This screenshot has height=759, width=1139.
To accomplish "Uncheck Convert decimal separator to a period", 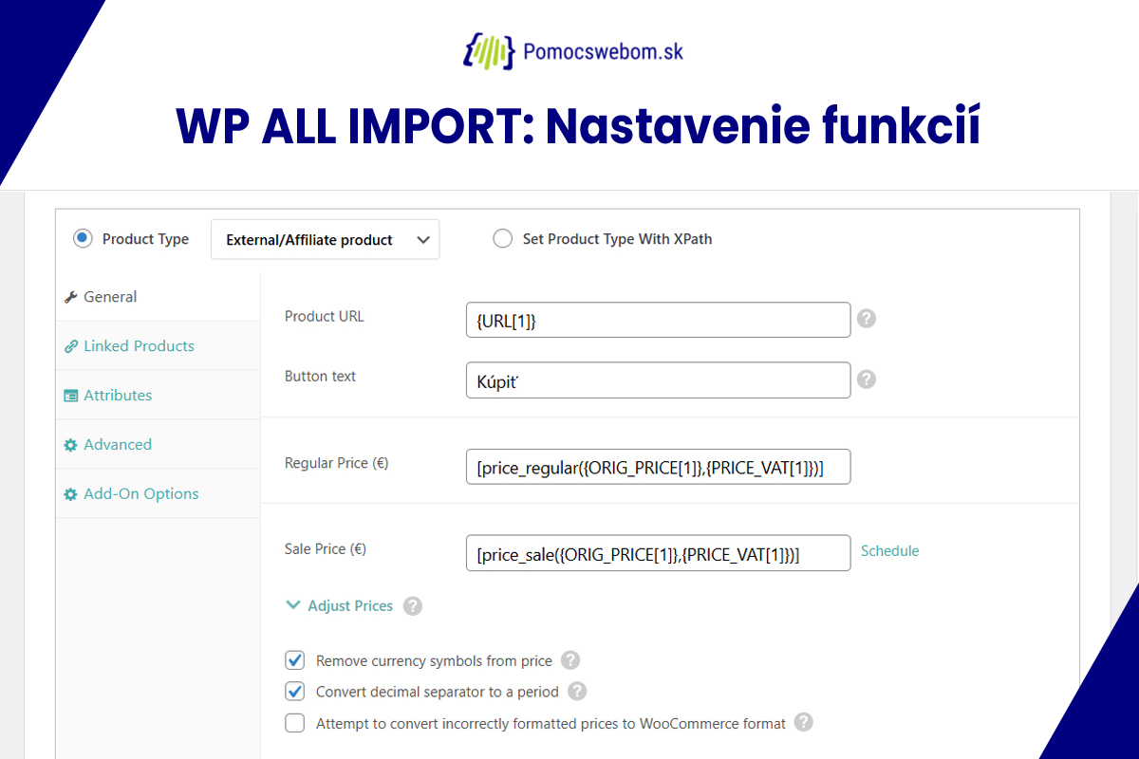I will pyautogui.click(x=295, y=692).
